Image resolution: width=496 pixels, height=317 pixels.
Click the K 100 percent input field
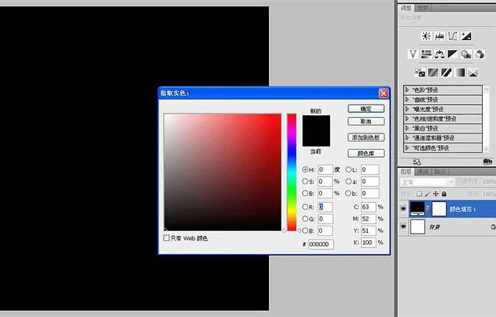pos(368,243)
